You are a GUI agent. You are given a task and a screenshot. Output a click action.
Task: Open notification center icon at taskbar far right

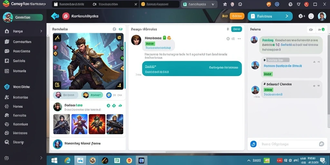point(322,160)
